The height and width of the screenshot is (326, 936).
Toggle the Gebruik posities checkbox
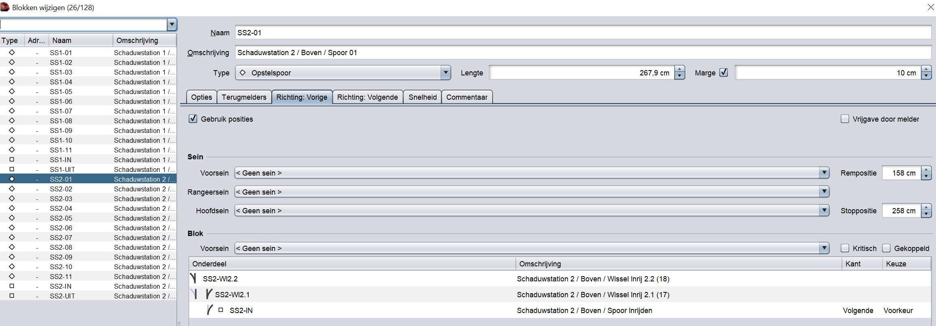(x=193, y=119)
